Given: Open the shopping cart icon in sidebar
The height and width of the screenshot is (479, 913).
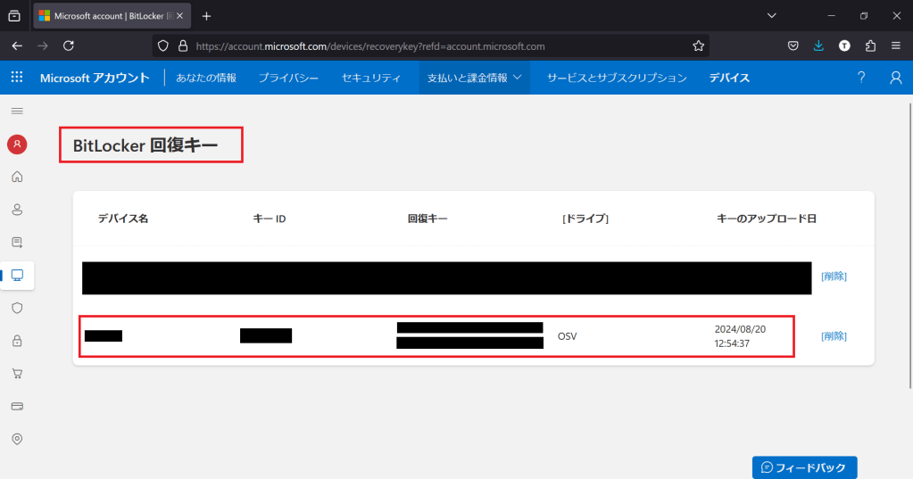Looking at the screenshot, I should click(x=17, y=373).
